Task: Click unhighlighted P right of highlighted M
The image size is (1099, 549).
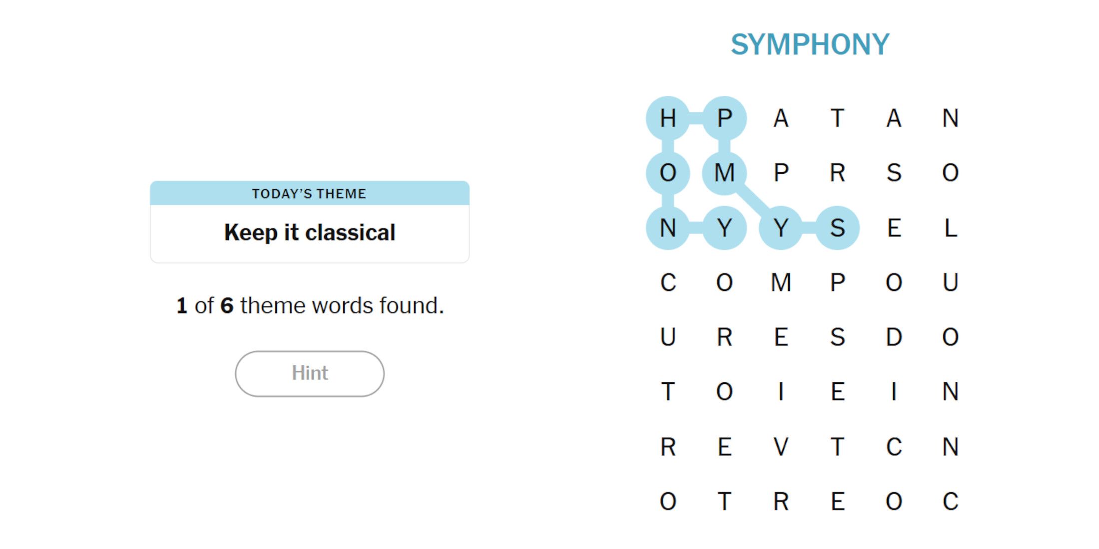Action: (781, 173)
